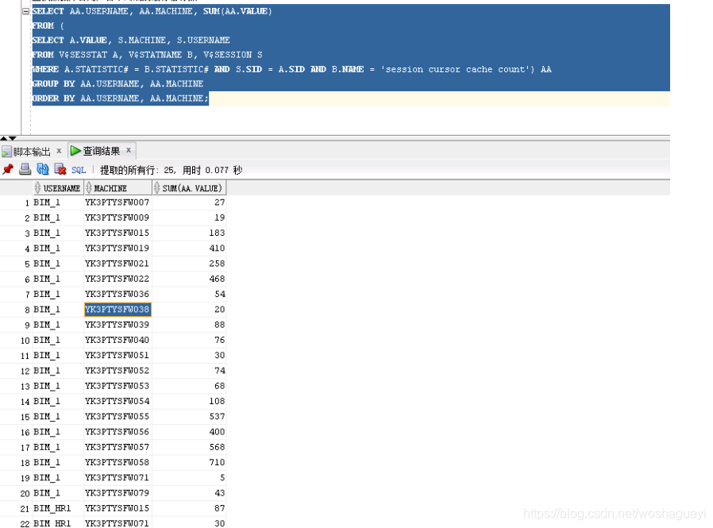713x528 pixels.
Task: Select the BIM_1 username in row 1
Action: pos(47,202)
